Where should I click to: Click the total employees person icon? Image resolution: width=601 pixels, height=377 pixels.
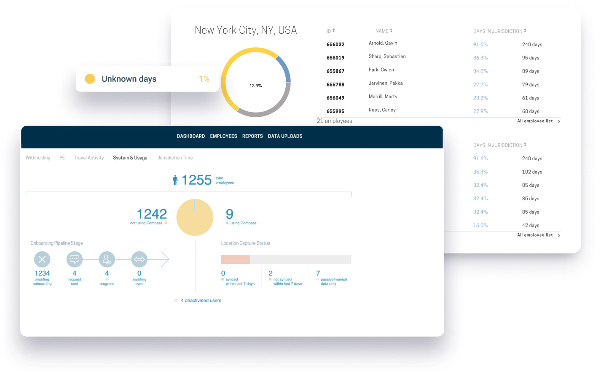tap(175, 179)
